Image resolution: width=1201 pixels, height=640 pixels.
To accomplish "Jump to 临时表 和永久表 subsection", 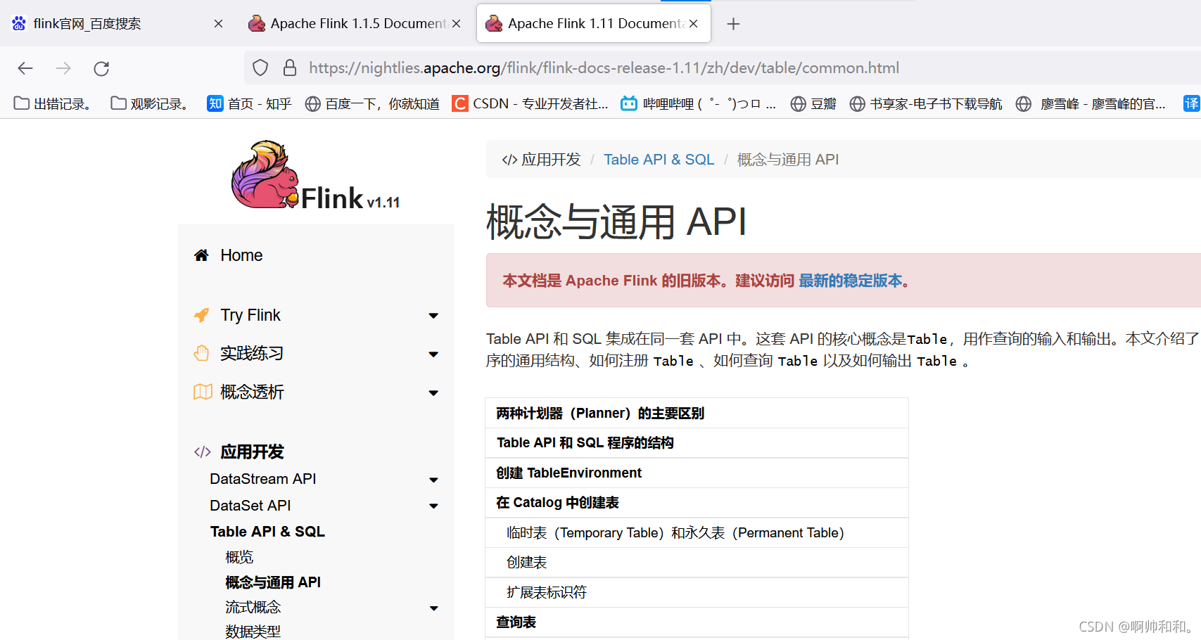I will (x=675, y=533).
